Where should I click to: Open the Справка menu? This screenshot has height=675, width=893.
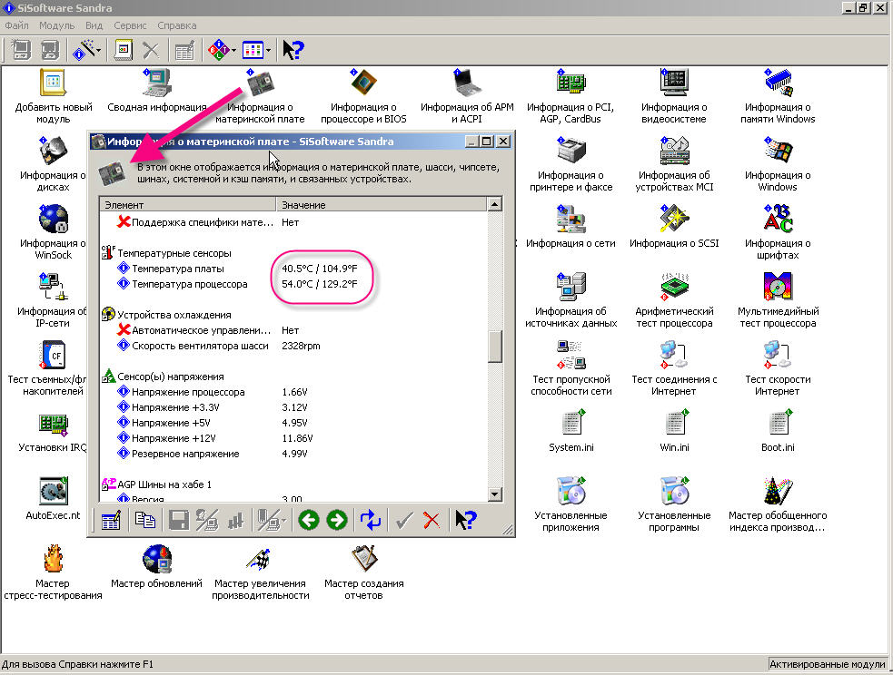coord(176,25)
